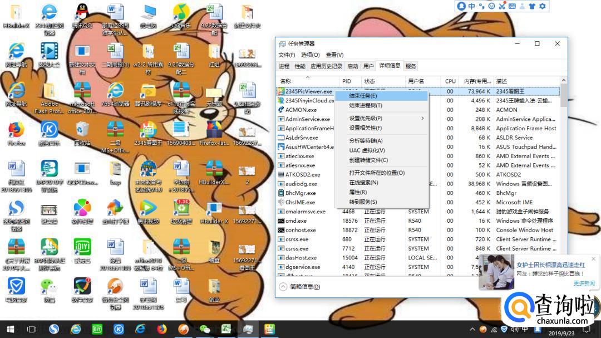
Task: Show hidden tray icons arrow
Action: (472, 329)
